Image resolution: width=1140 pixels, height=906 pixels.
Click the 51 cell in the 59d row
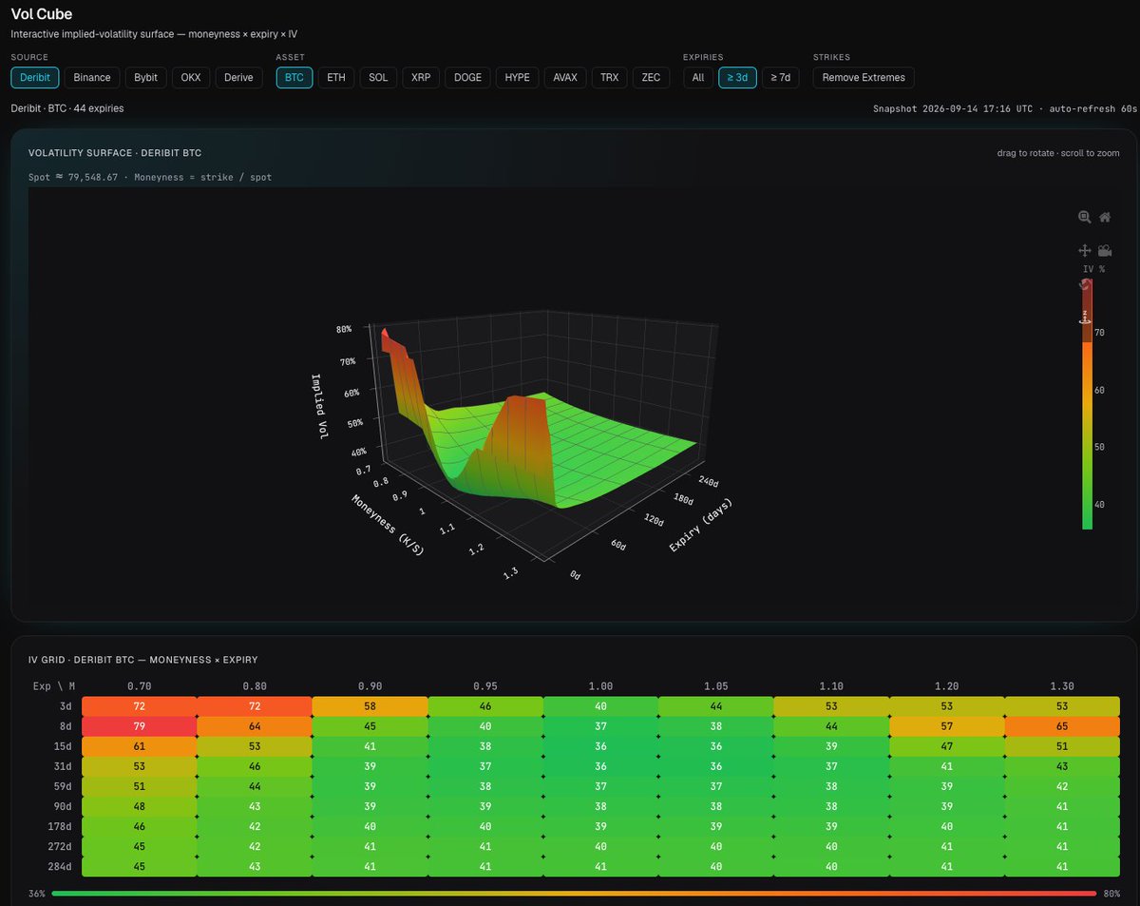pos(140,786)
